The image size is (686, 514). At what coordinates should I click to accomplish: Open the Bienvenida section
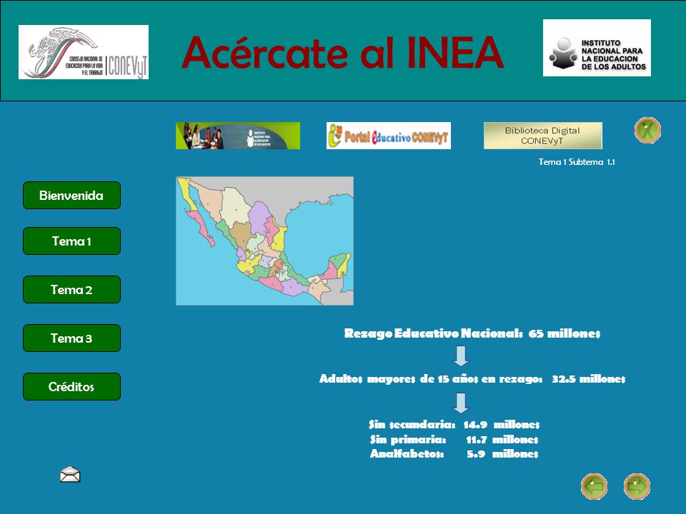[x=71, y=196]
